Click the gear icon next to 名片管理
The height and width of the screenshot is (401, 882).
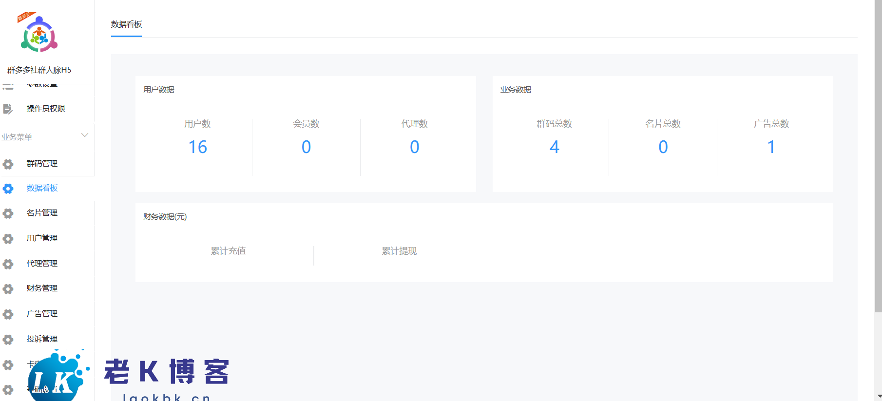click(x=8, y=213)
